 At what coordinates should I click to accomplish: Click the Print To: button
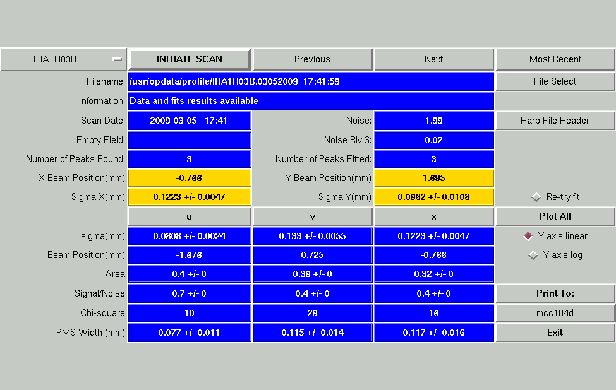coord(555,293)
